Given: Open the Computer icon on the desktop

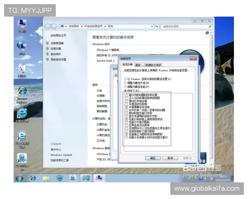Looking at the screenshot, I should pos(22,24).
